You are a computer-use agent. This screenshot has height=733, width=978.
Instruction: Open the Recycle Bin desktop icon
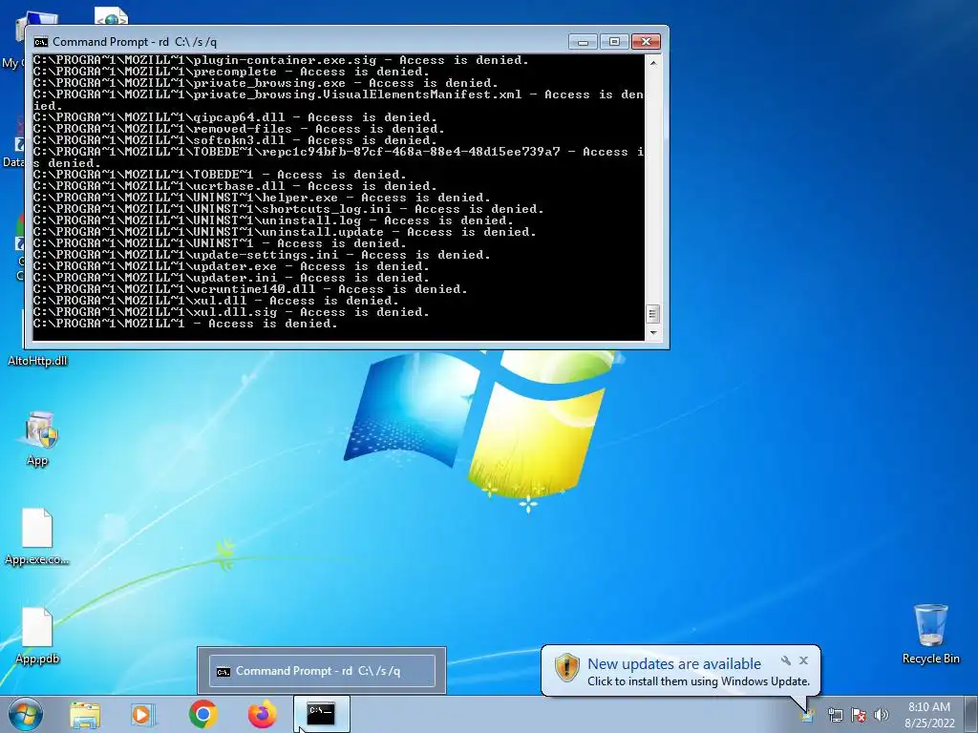pos(930,634)
